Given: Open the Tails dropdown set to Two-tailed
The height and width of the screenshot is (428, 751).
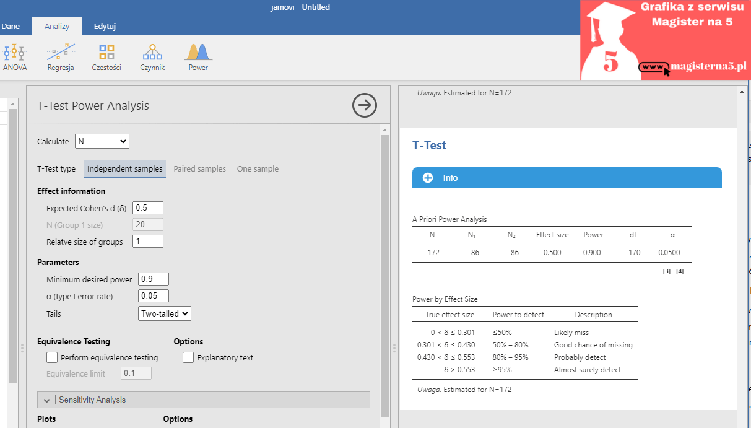Looking at the screenshot, I should click(165, 313).
